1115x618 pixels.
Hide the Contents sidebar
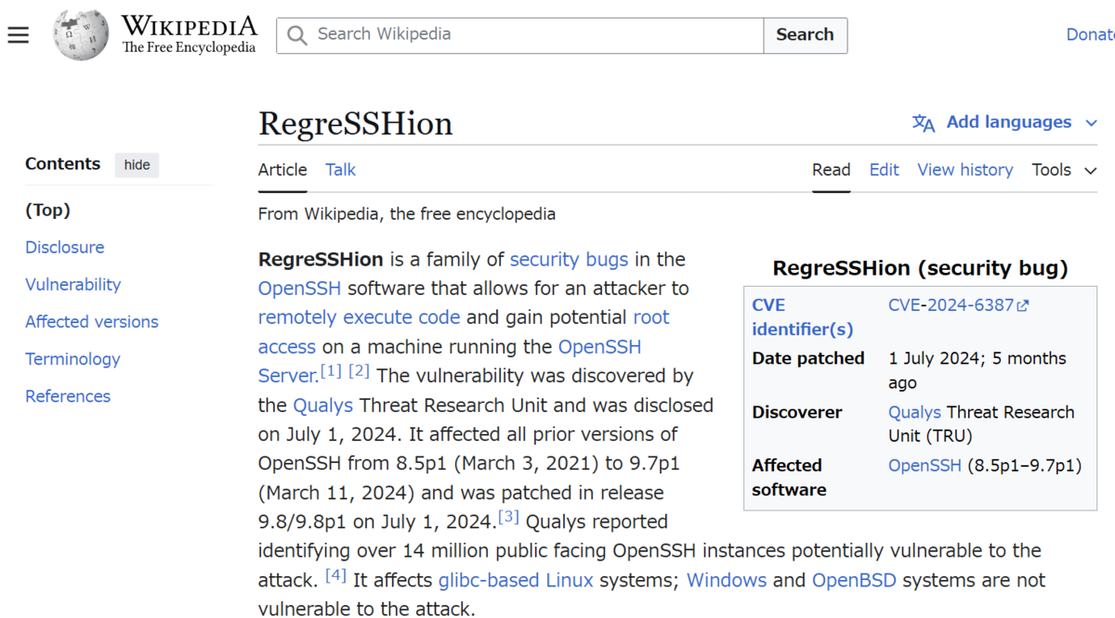[x=137, y=165]
